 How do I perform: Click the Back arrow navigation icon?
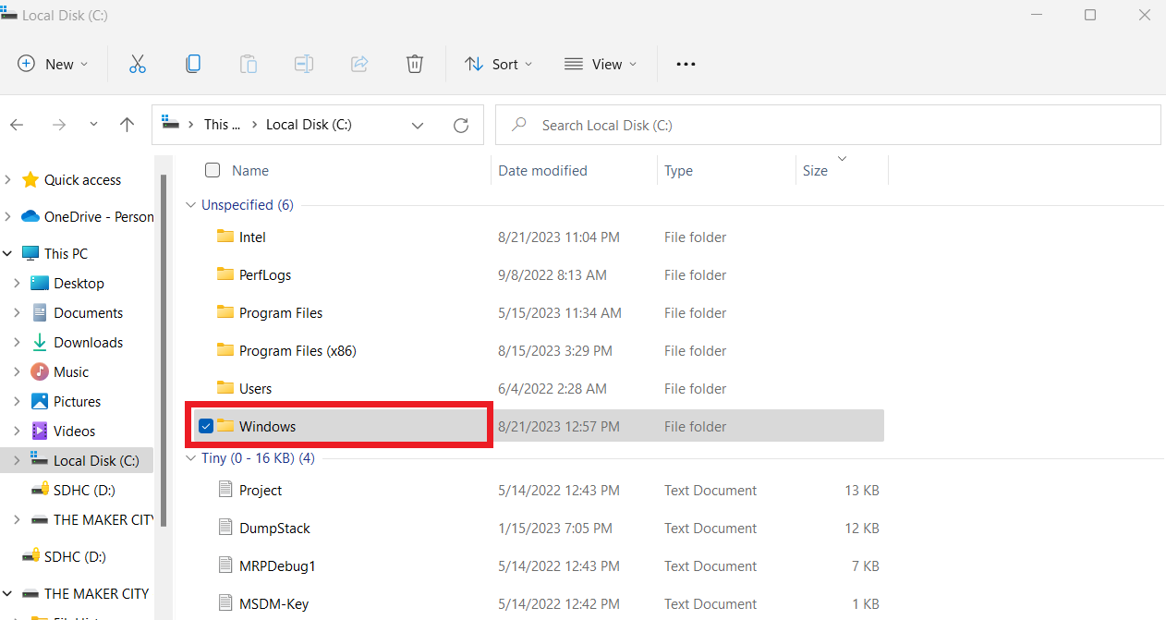click(17, 125)
